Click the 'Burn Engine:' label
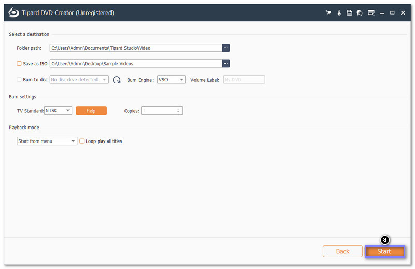The height and width of the screenshot is (269, 415). [x=140, y=80]
